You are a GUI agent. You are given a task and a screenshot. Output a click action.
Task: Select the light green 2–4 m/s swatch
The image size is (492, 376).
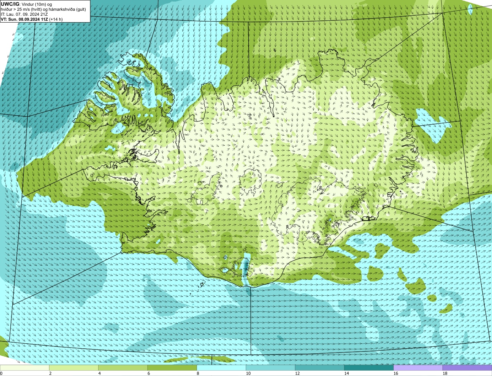tap(74, 368)
